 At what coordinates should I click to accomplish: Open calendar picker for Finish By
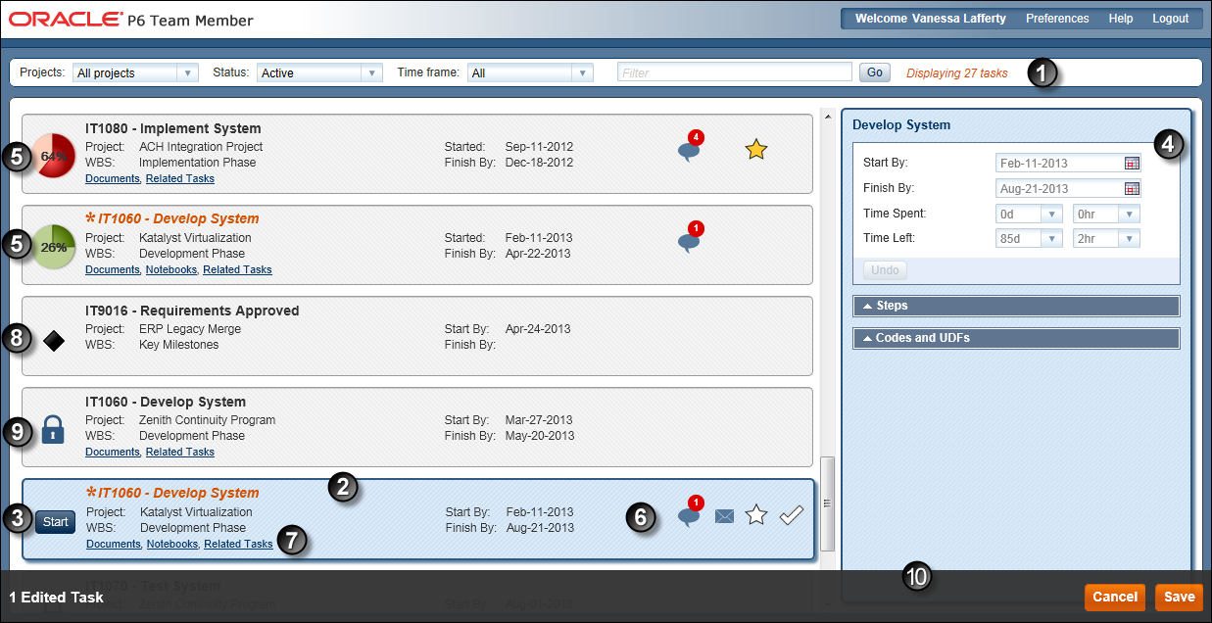[x=1132, y=188]
